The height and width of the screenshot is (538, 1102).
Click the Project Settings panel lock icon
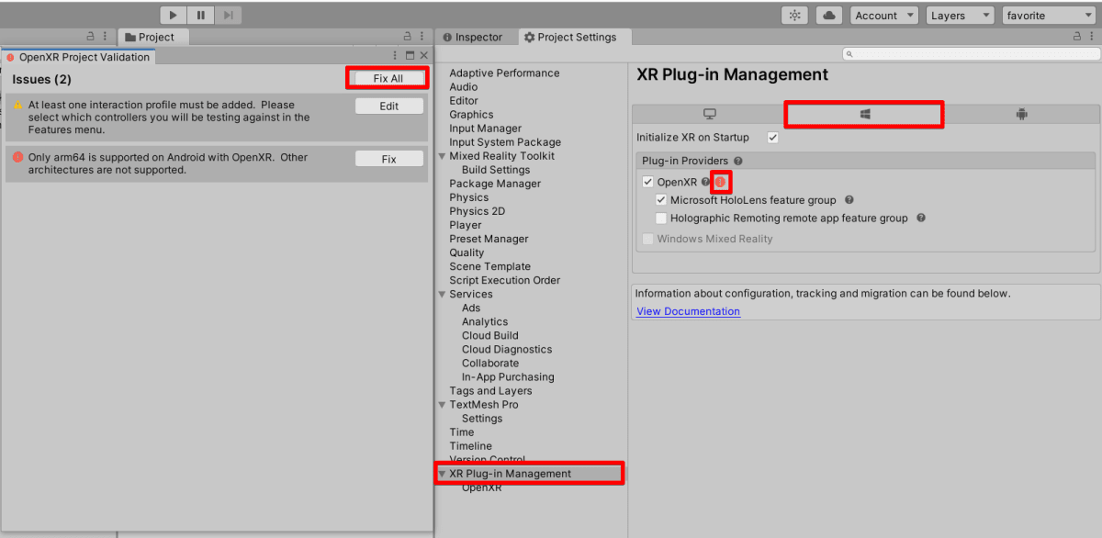click(1077, 37)
